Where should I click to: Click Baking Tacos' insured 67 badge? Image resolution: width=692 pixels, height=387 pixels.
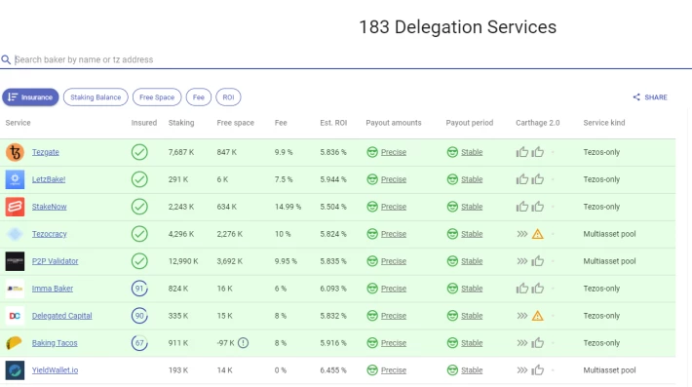139,343
